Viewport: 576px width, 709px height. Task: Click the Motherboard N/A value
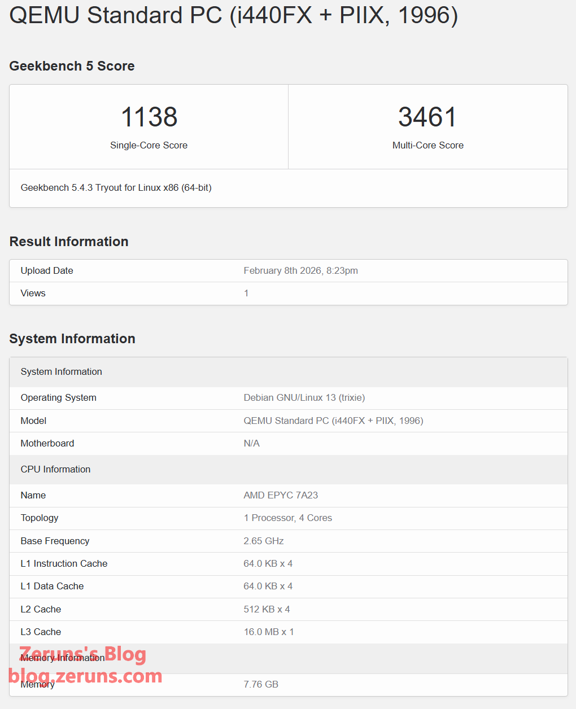(x=251, y=444)
